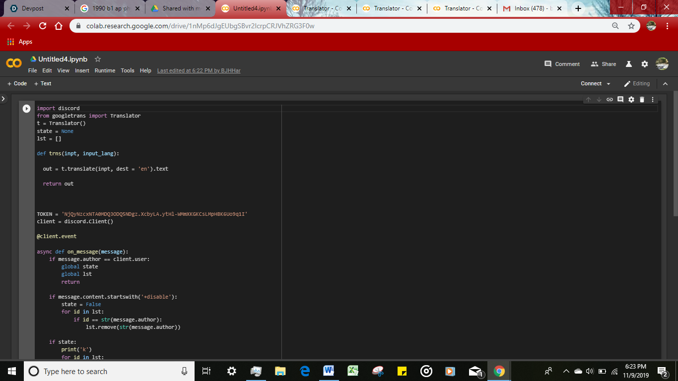Open the Help menu
The image size is (678, 381).
point(145,70)
